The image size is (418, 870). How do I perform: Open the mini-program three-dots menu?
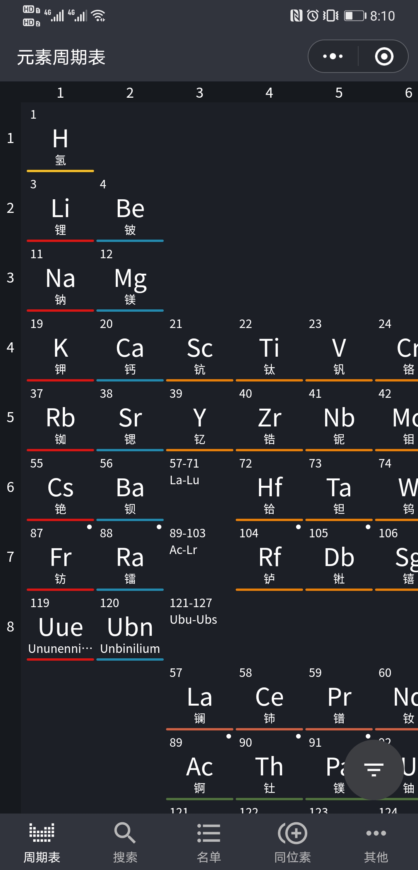[333, 56]
